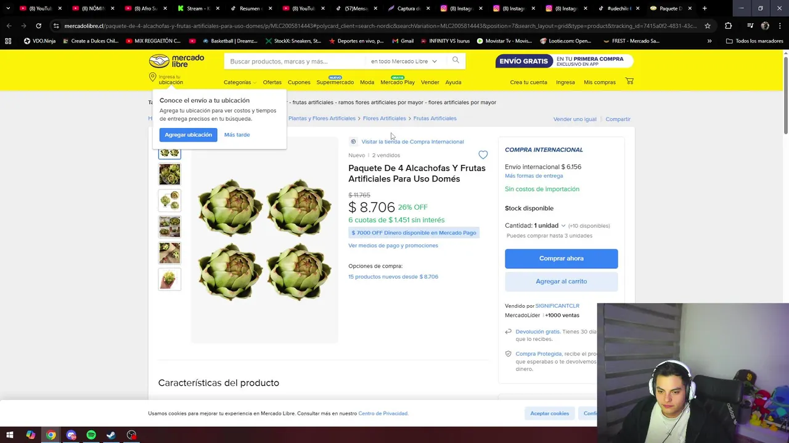Viewport: 789px width, 443px height.
Task: Open the Mercado Libre home logo
Action: [176, 61]
